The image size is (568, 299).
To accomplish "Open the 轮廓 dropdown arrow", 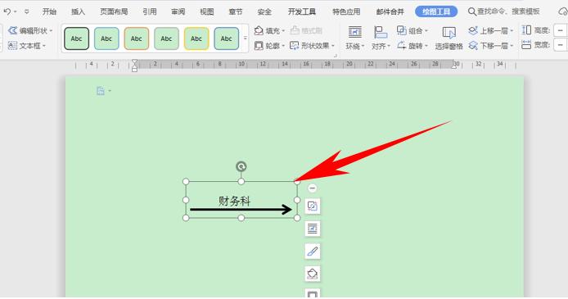I will (x=283, y=46).
